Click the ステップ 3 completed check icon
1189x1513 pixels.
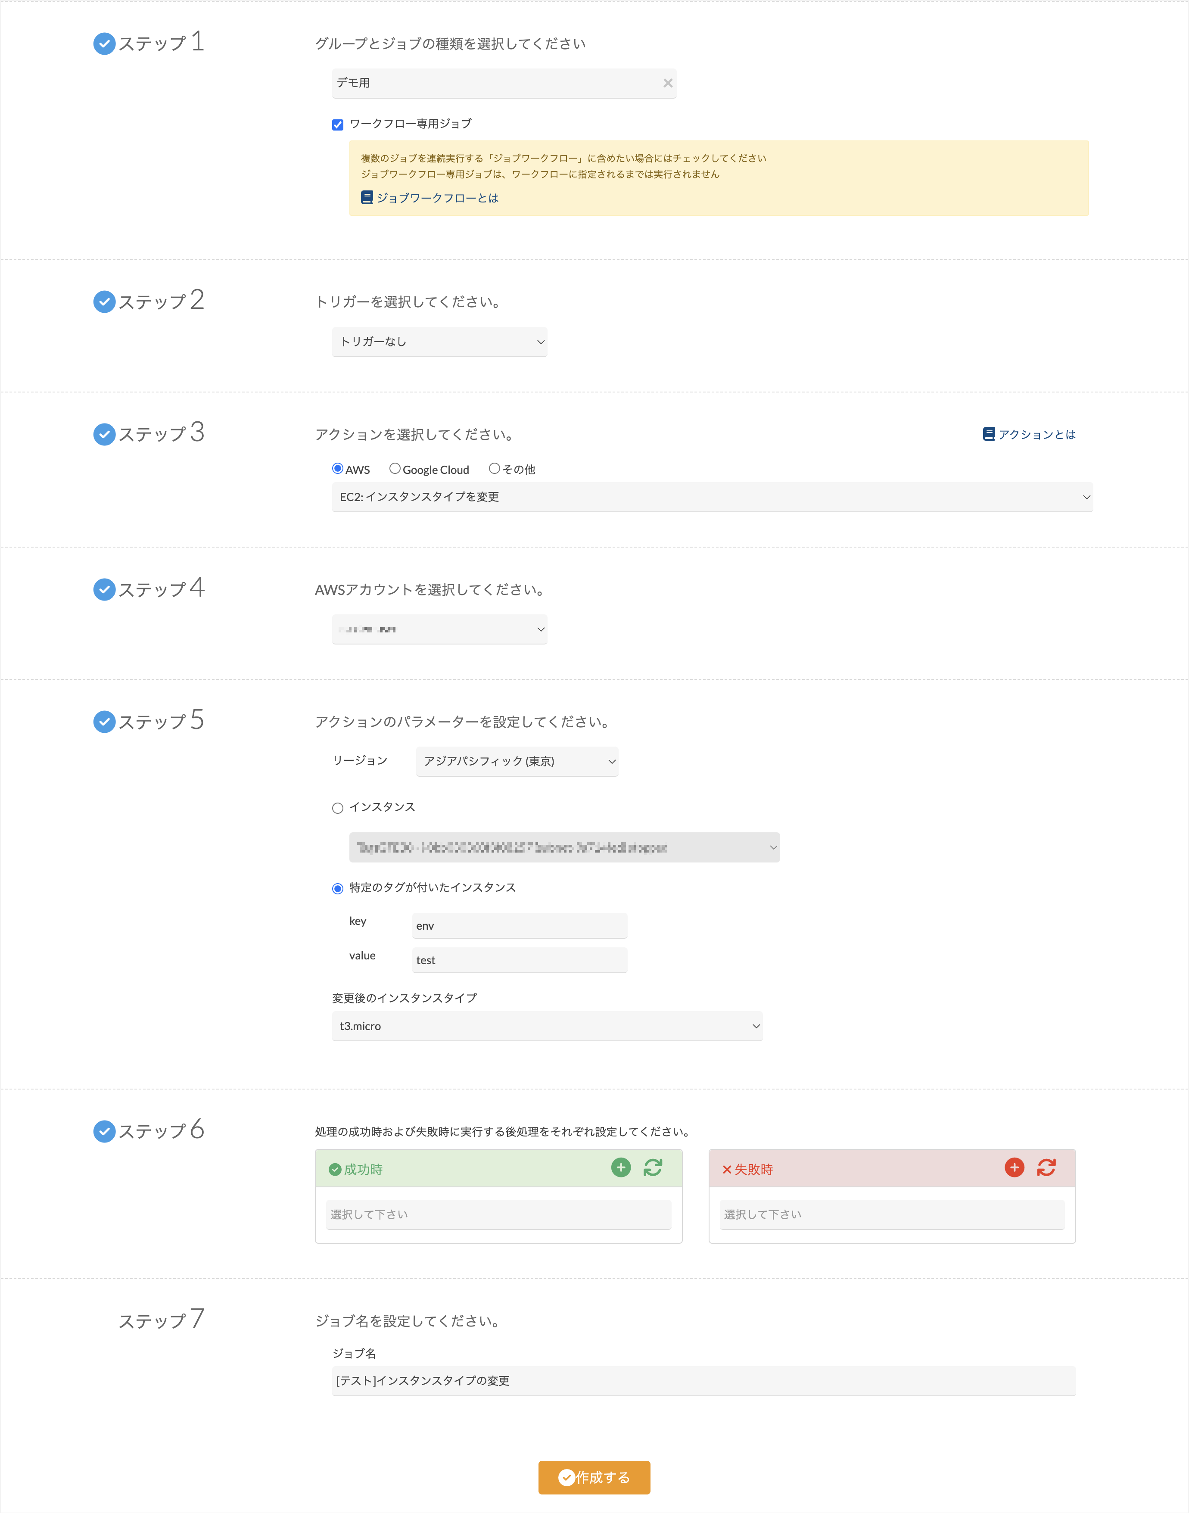(104, 434)
